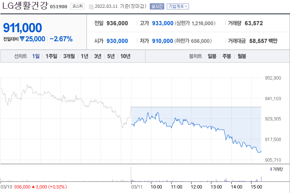Switch to 주봉 weekly candle chart
The height and width of the screenshot is (193, 290).
point(227,56)
